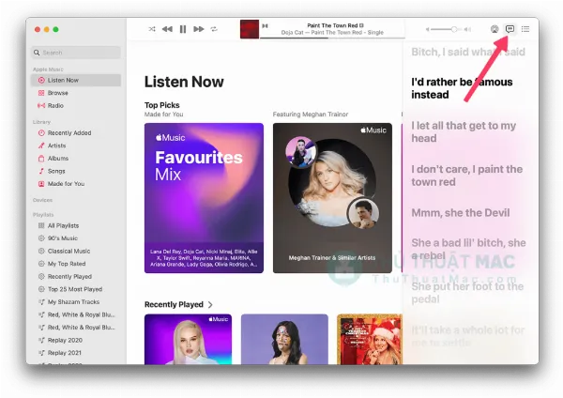Toggle repeat mode
Screen dimensions: 563x398
pos(214,29)
